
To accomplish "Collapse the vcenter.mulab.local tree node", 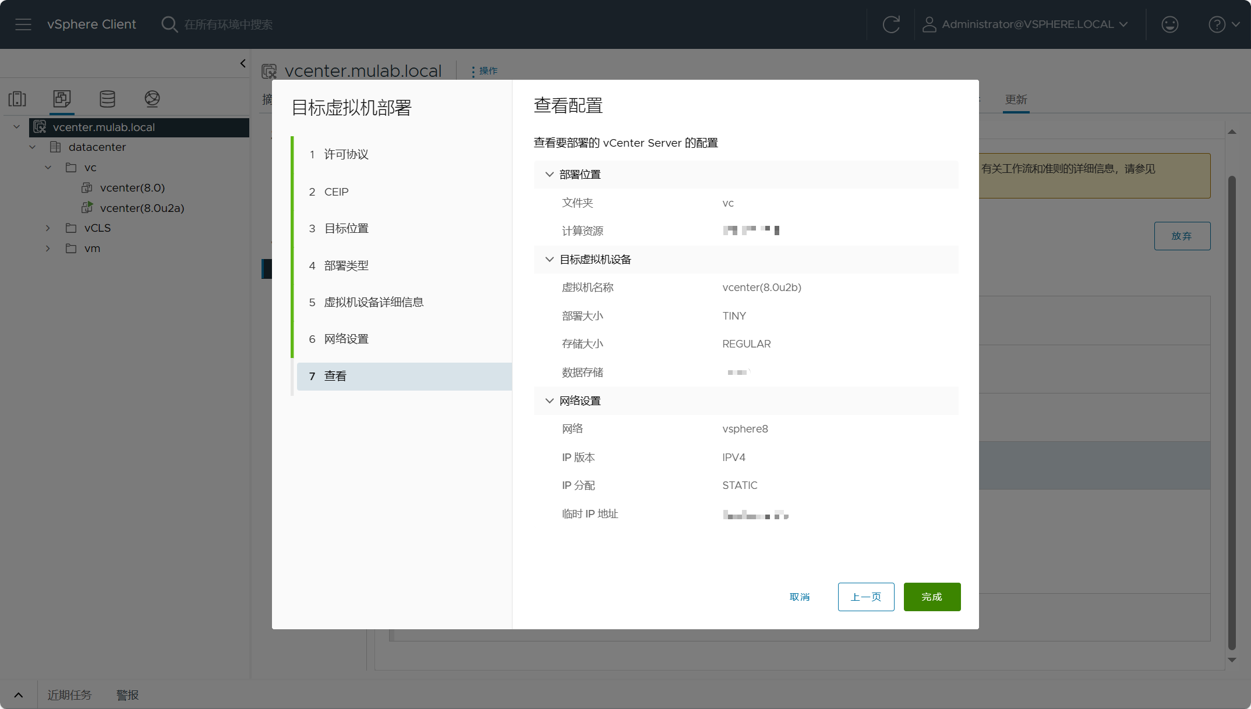I will [x=17, y=127].
